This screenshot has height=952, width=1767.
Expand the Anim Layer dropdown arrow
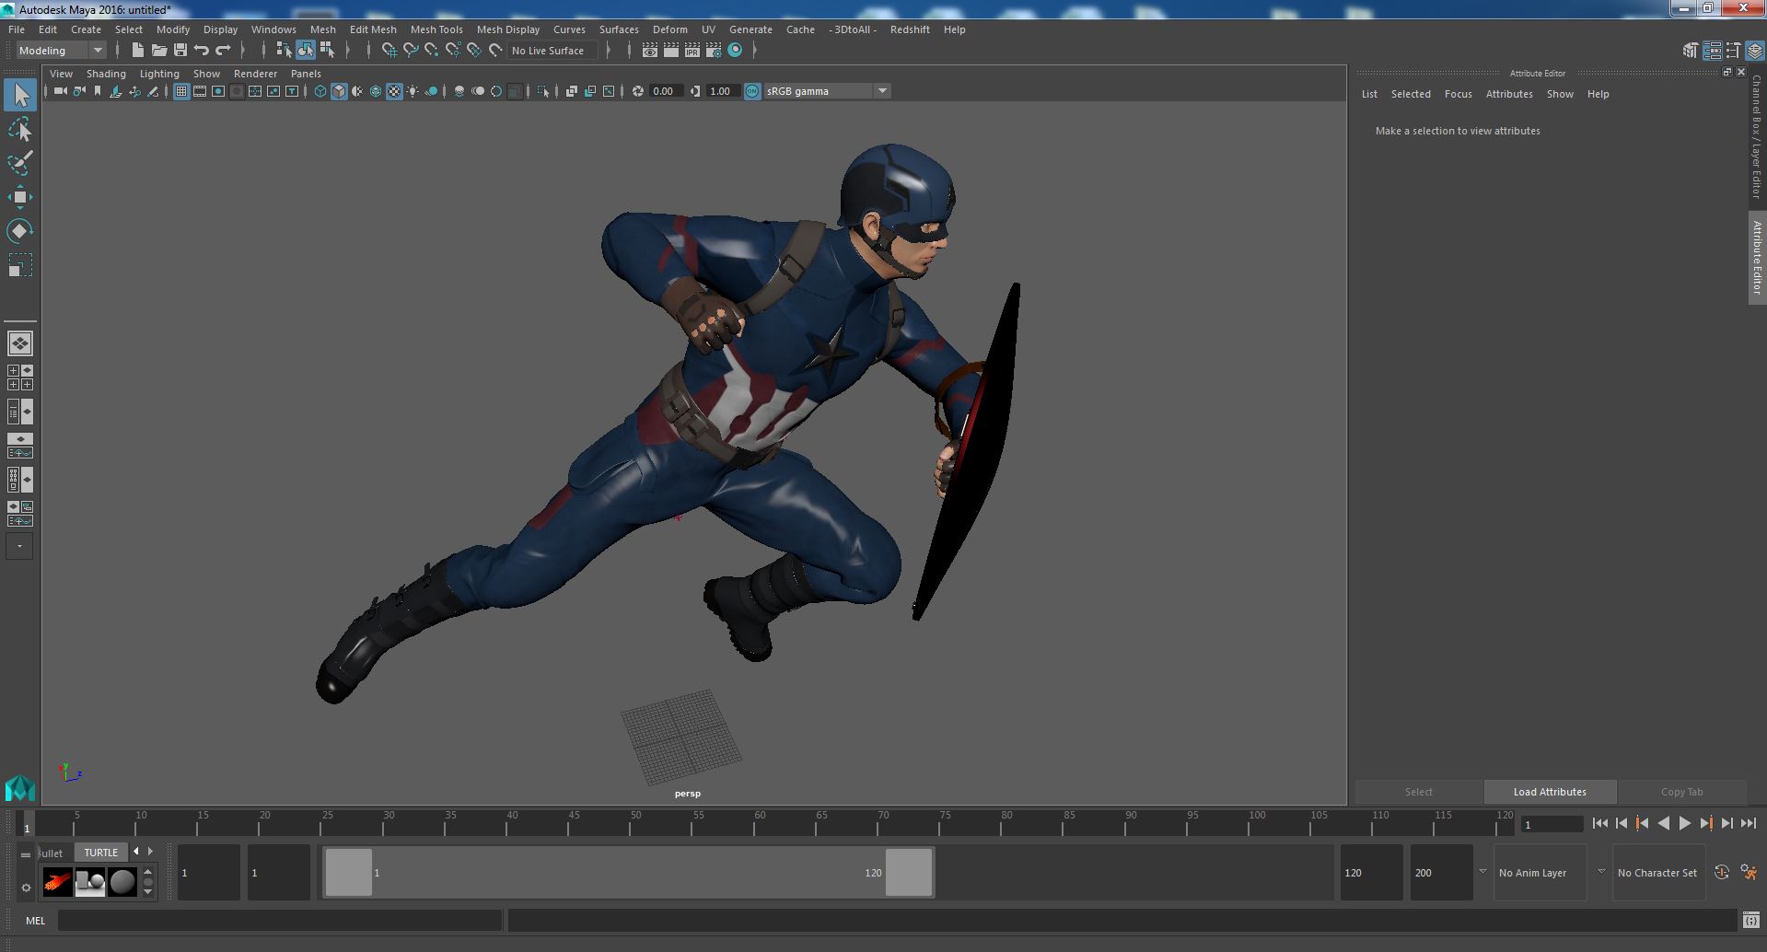[1482, 872]
